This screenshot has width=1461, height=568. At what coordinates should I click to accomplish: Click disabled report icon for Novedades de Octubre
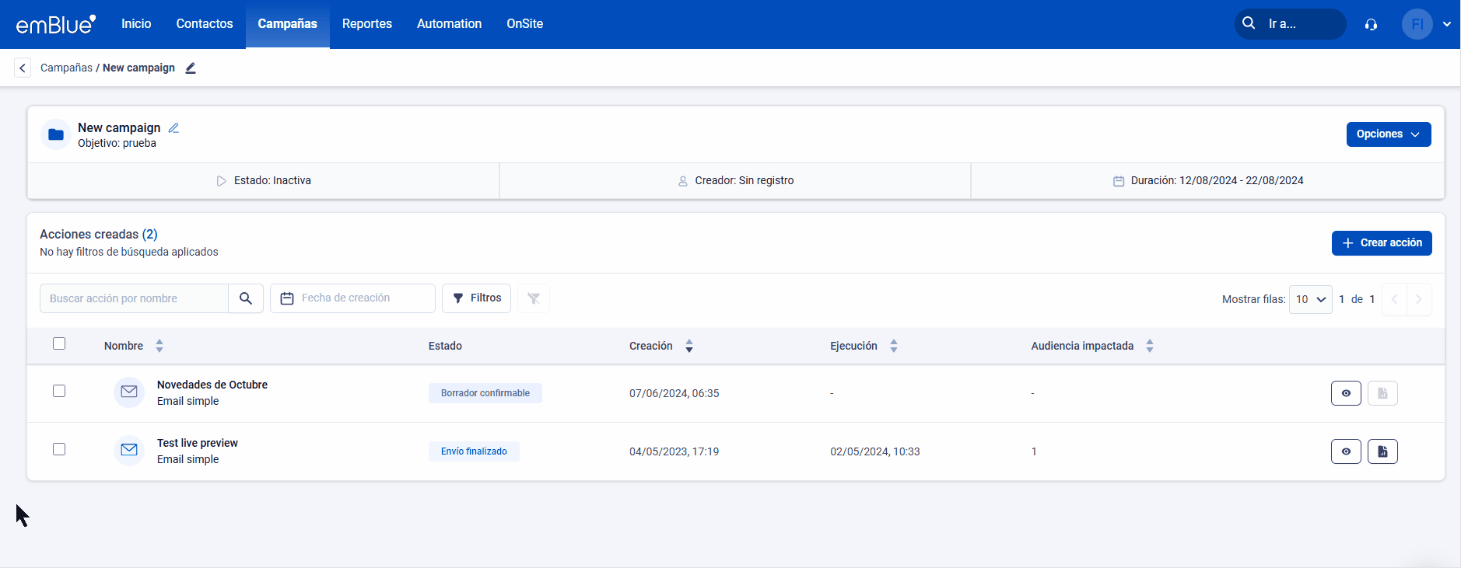click(x=1382, y=393)
